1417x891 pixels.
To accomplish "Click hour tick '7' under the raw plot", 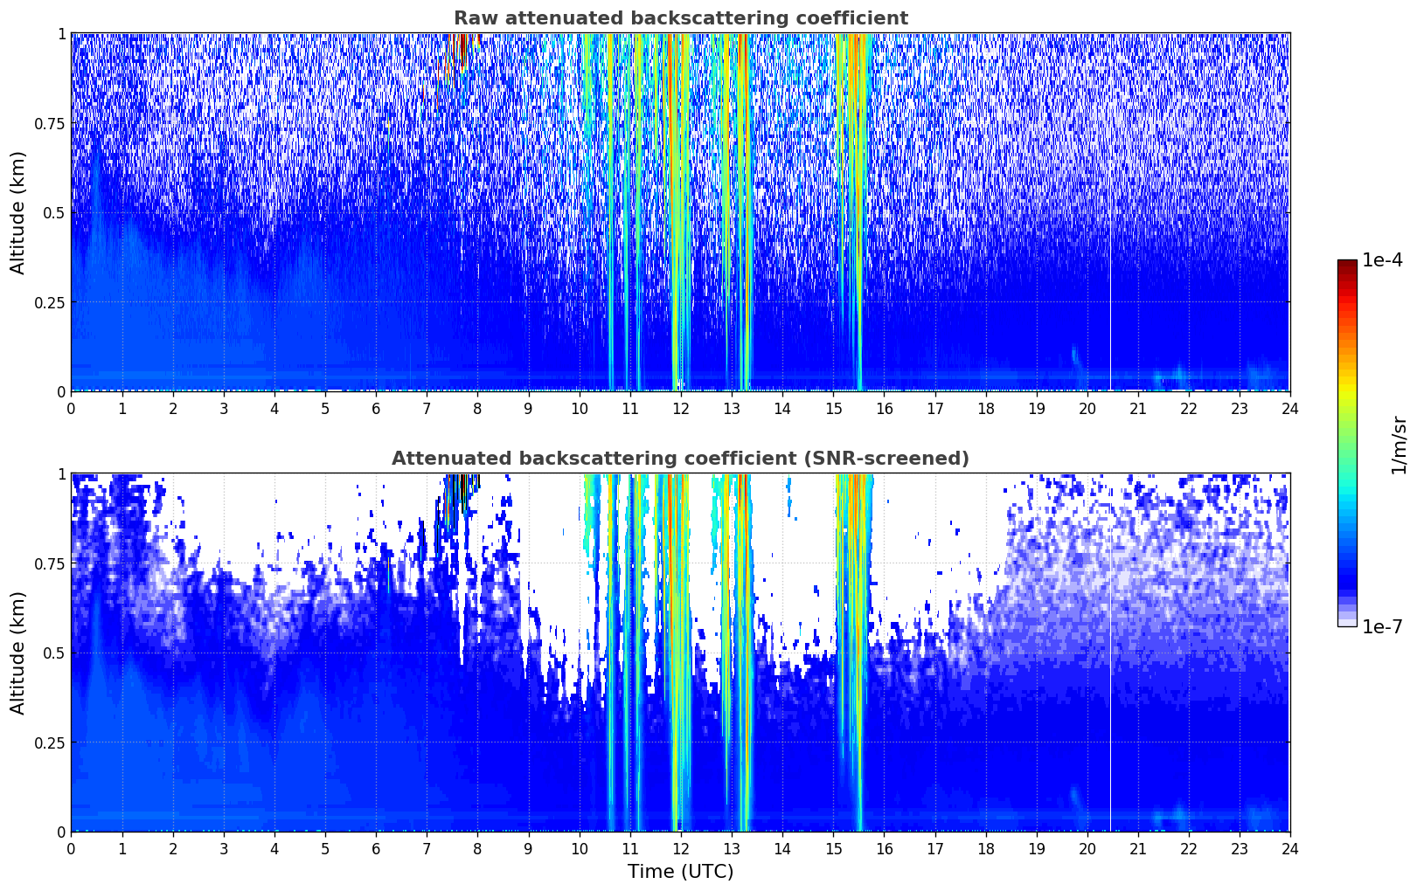I will pyautogui.click(x=427, y=408).
